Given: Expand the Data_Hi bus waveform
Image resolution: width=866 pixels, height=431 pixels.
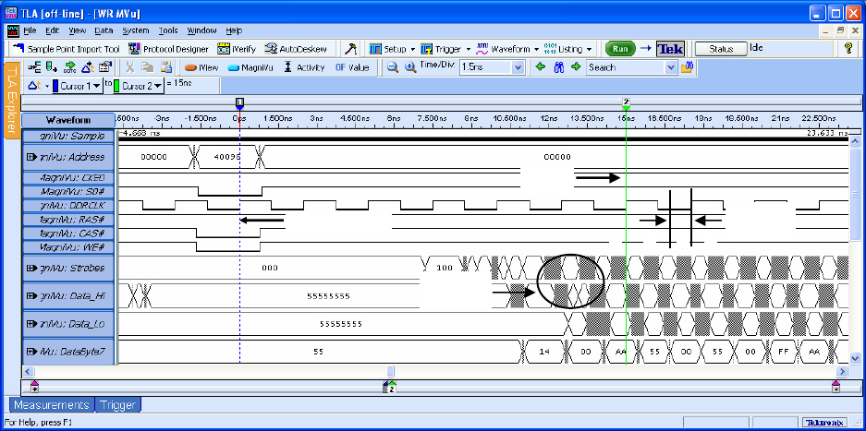Looking at the screenshot, I should (x=30, y=296).
